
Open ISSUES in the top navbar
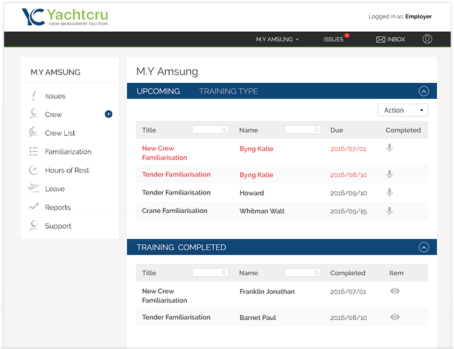pyautogui.click(x=333, y=39)
